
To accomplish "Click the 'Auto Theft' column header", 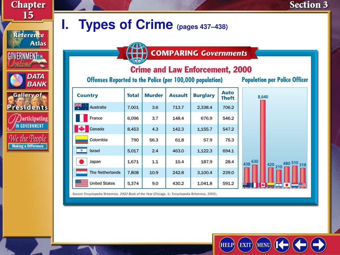I will tap(228, 95).
